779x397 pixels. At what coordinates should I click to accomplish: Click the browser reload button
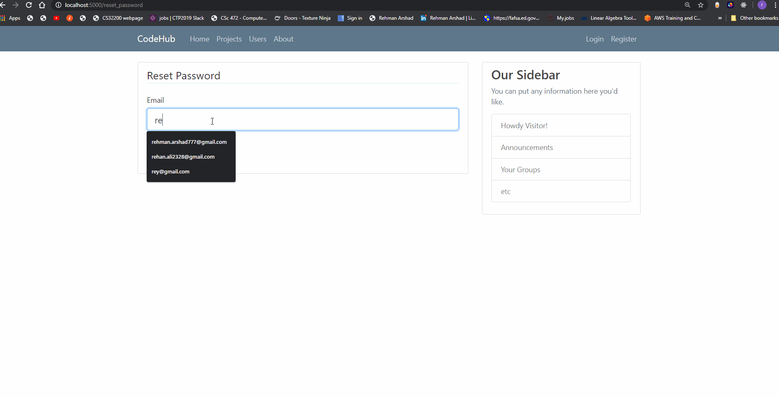pyautogui.click(x=29, y=5)
